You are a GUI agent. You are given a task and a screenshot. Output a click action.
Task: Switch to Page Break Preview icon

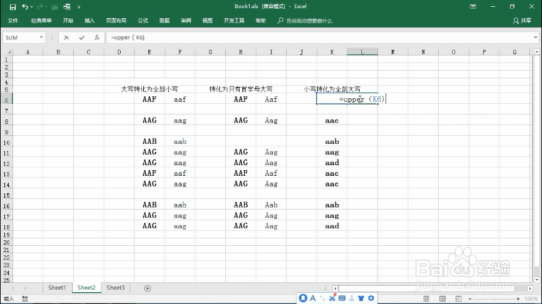(x=458, y=299)
